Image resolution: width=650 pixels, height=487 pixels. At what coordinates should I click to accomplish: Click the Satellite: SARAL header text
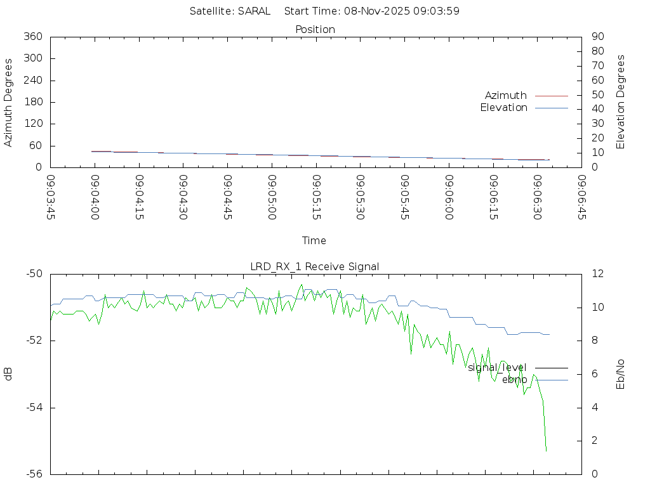(230, 11)
